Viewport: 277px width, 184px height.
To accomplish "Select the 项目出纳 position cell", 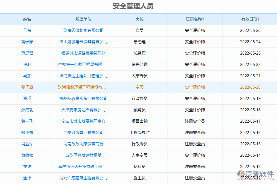I will [x=139, y=121].
